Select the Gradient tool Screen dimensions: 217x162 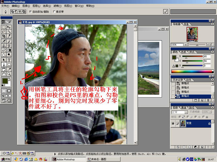[9, 50]
